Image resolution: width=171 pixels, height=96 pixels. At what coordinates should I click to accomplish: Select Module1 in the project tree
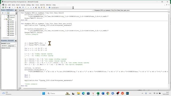click(x=12, y=21)
